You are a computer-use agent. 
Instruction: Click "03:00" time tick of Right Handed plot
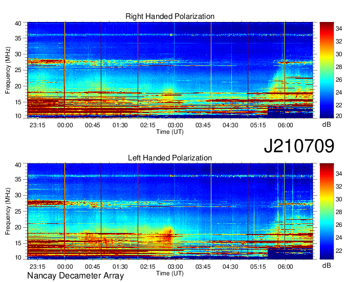point(175,125)
